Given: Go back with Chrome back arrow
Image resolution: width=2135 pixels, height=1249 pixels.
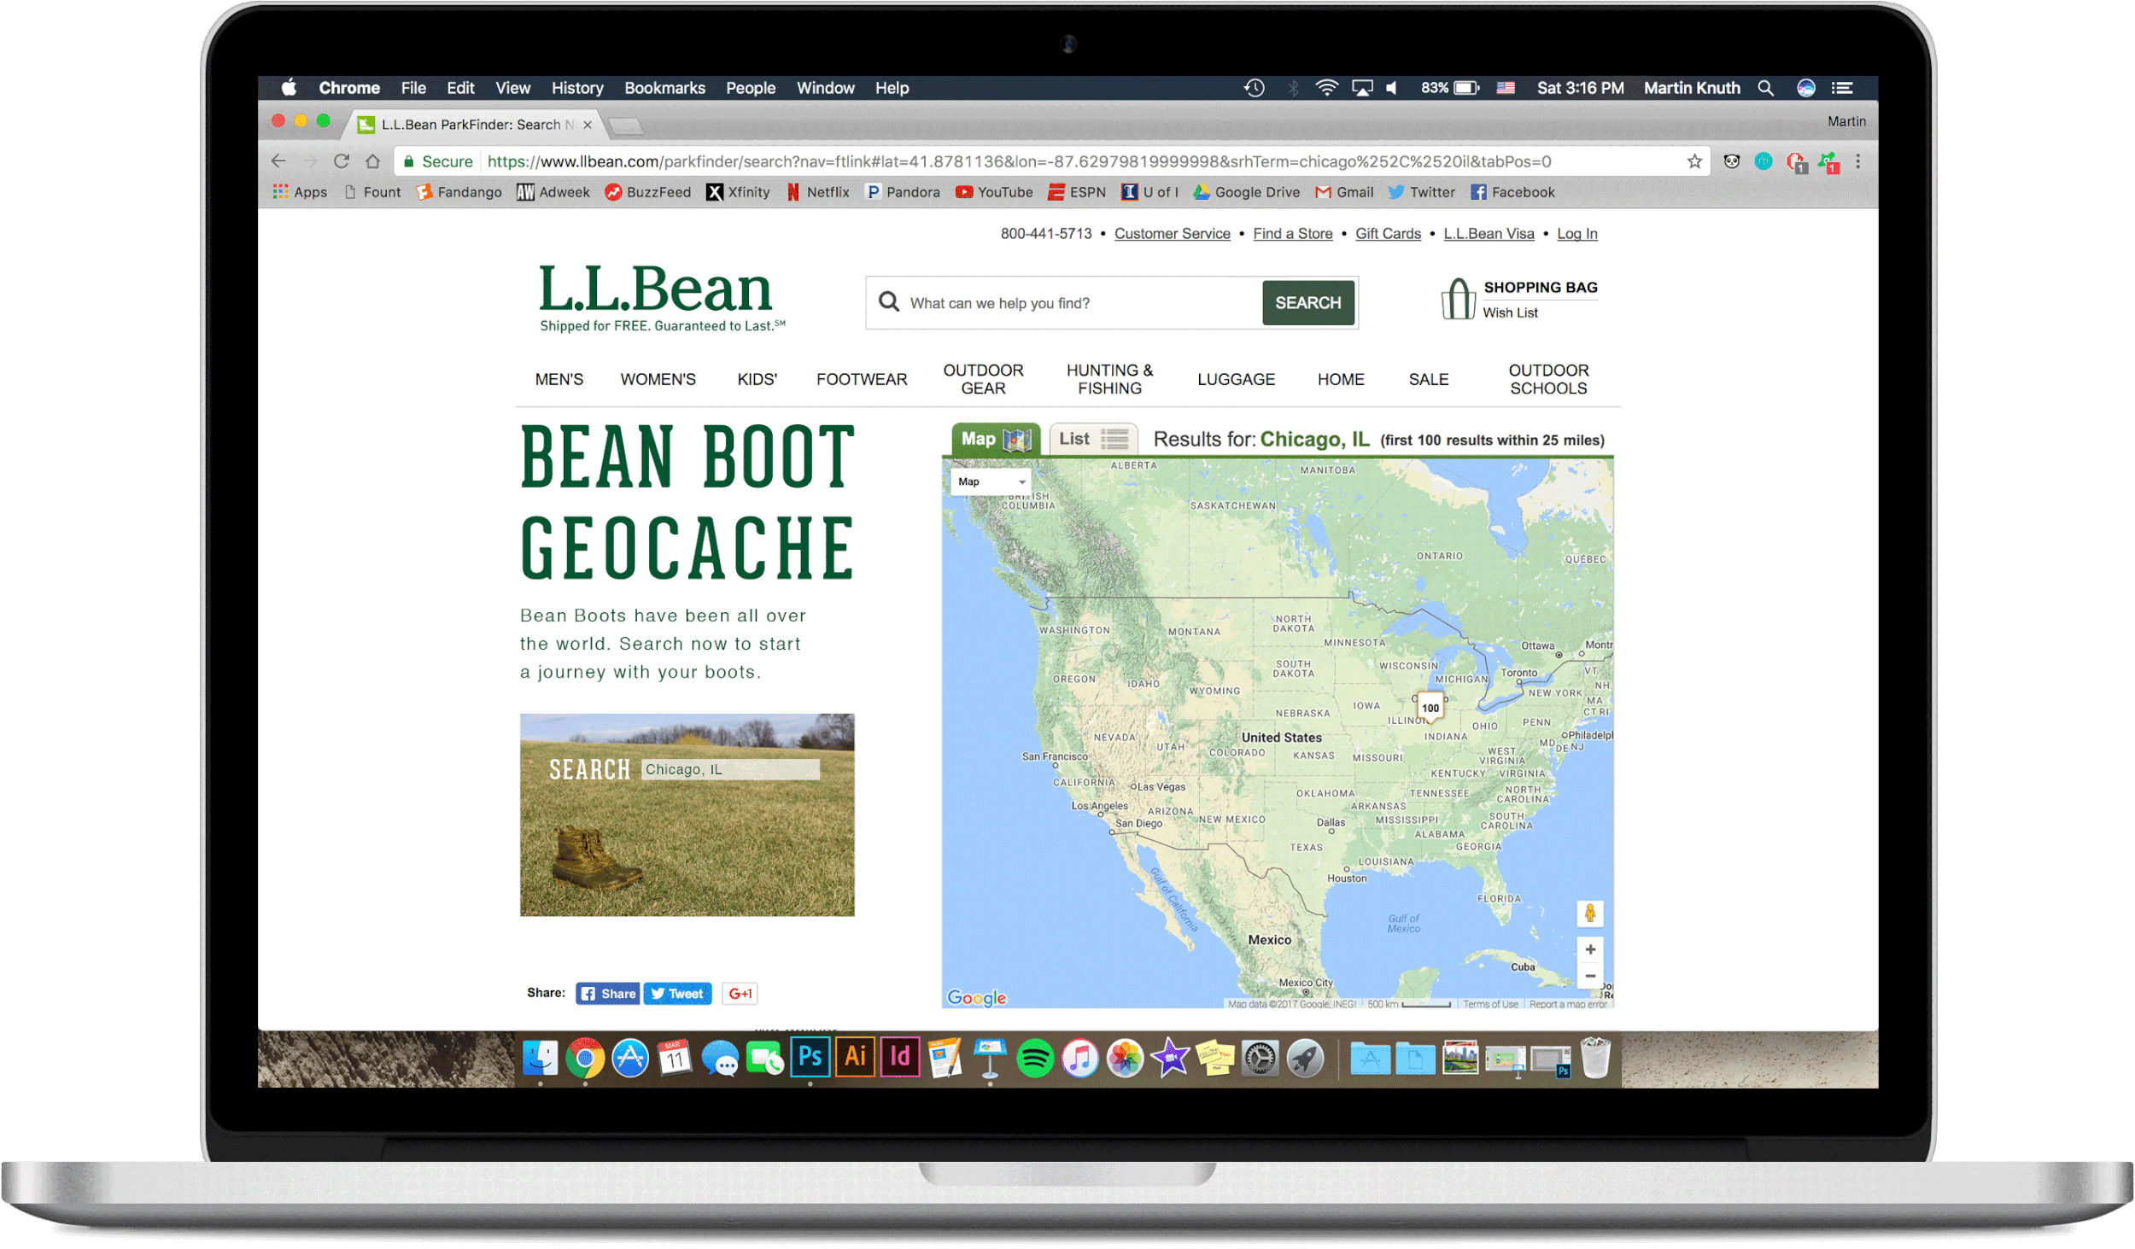Looking at the screenshot, I should 278,161.
